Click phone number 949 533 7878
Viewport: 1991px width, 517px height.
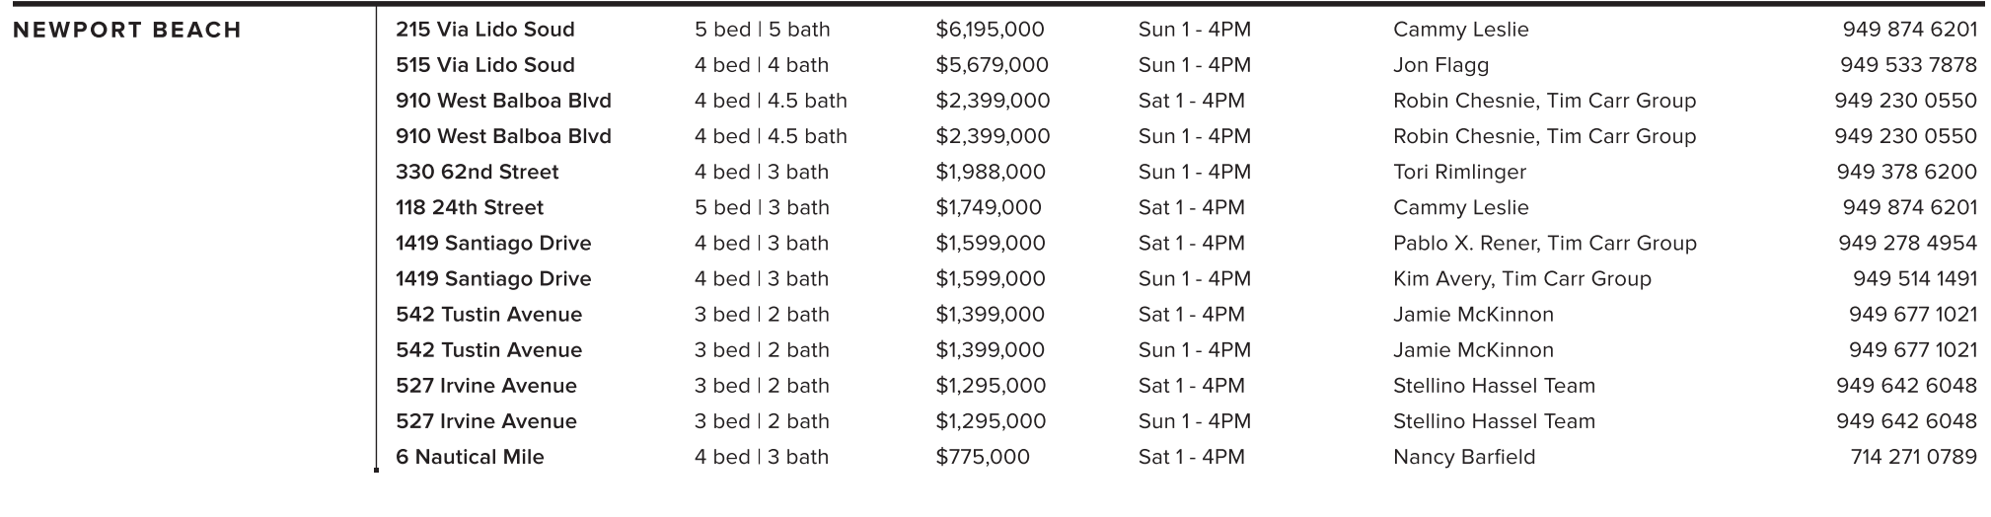pyautogui.click(x=1908, y=65)
